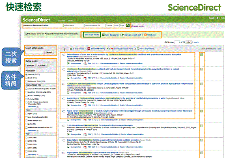Image resolution: width=226 pixels, height=159 pixels.
Task: Click green right-side icon for article 2
Action: coord(202,69)
